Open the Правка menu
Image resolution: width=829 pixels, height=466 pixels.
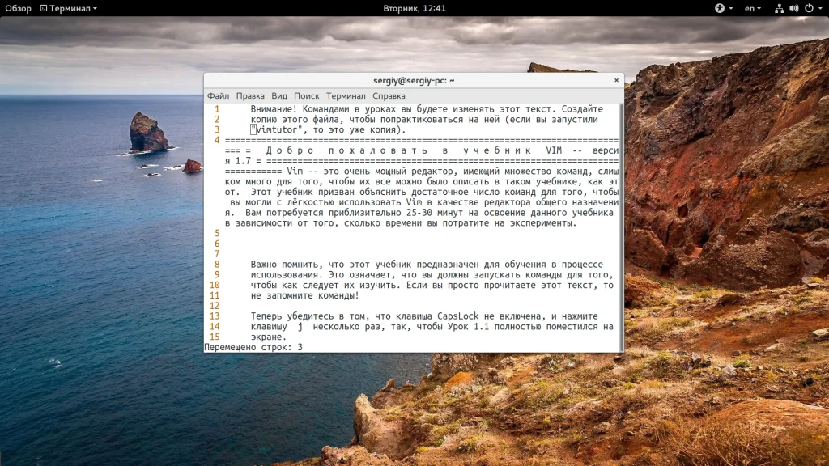point(250,95)
